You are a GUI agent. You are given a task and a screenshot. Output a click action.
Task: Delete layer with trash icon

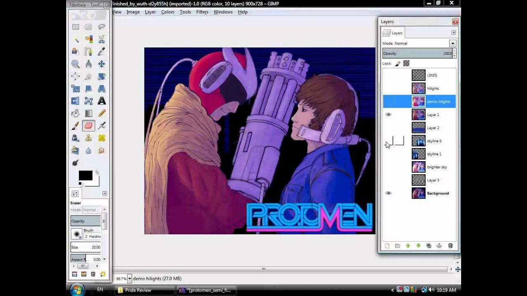(450, 246)
